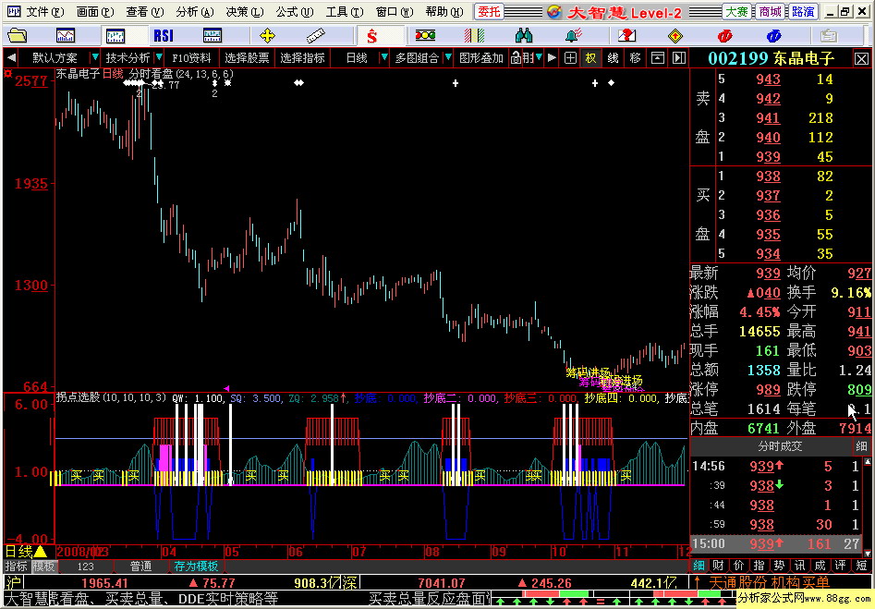Expand the 多图组合 dropdown arrow

448,57
